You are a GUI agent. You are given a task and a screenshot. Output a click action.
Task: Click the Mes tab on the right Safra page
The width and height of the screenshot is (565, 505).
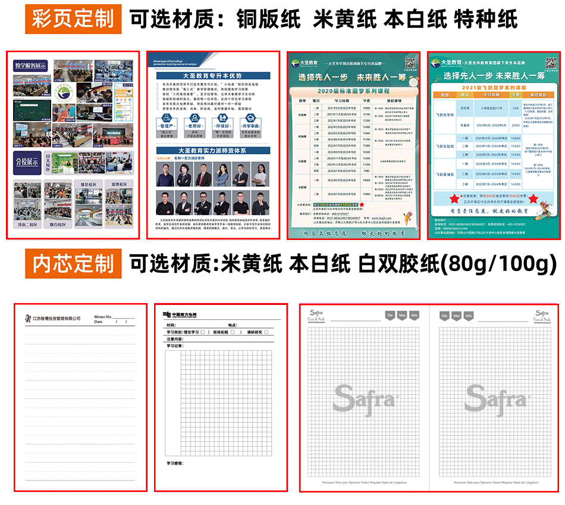tap(457, 316)
